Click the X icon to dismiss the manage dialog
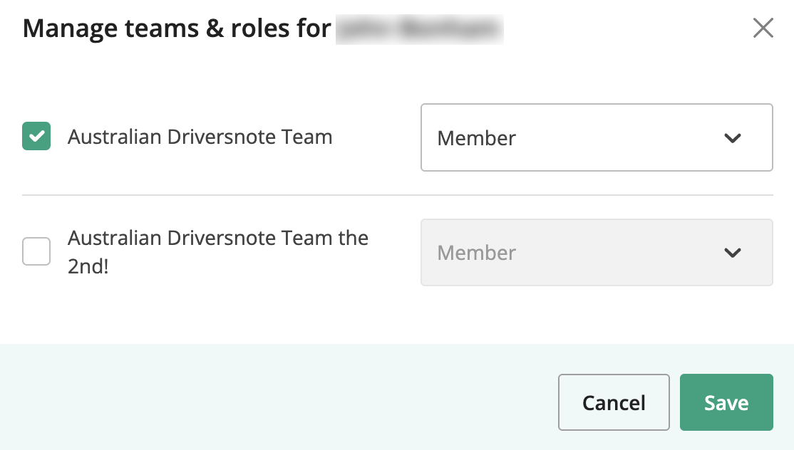The height and width of the screenshot is (450, 794). coord(763,28)
